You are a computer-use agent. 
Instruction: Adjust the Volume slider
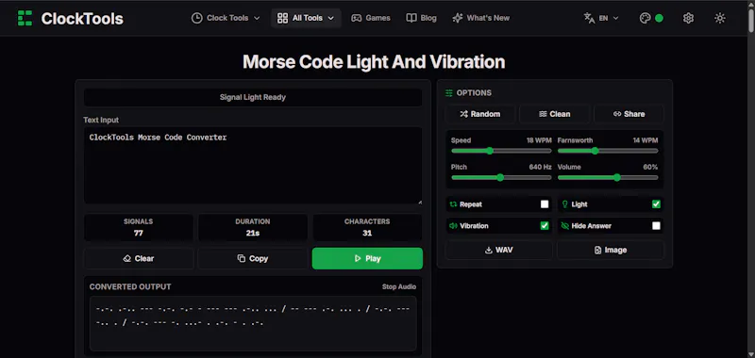tap(608, 177)
